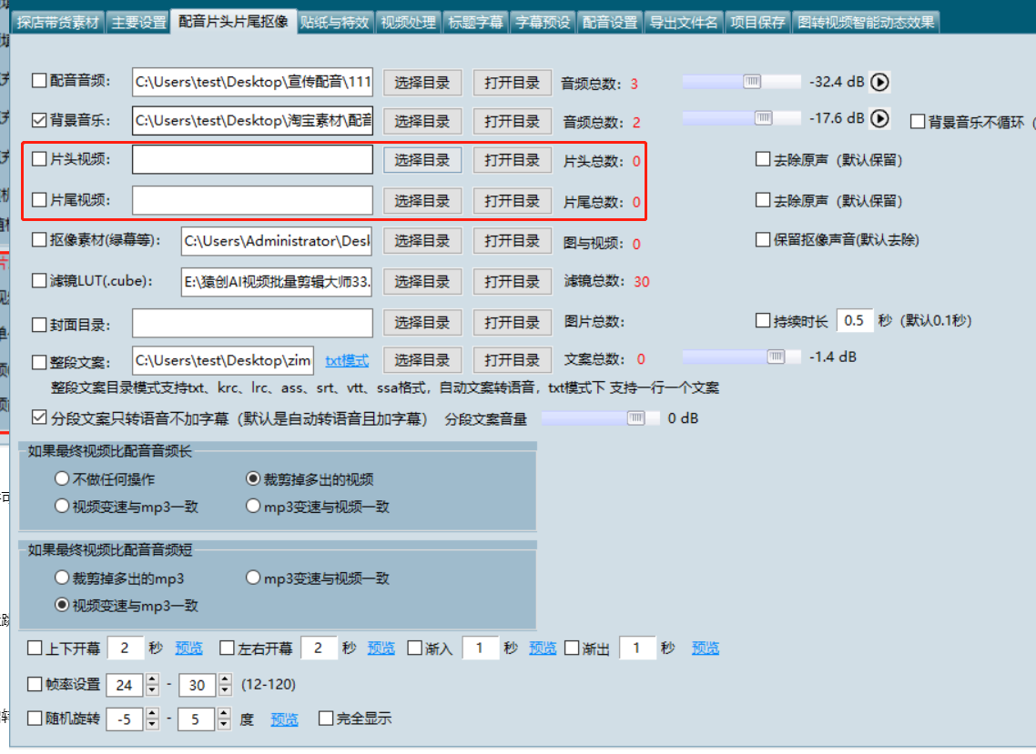
Task: Select 裁剪掉多出的mp3 radio option
Action: pos(61,577)
